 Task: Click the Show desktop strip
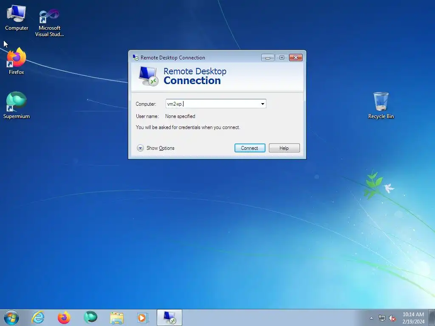coord(432,318)
